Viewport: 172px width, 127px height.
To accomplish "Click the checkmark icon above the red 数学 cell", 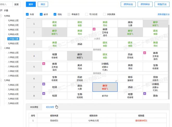I will [x=116, y=81].
